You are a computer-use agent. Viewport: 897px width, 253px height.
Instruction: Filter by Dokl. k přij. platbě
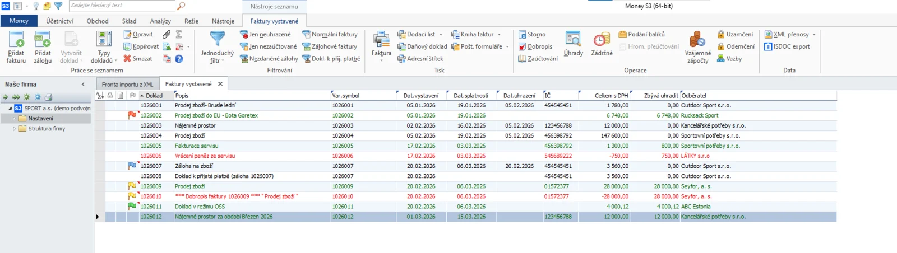click(331, 58)
